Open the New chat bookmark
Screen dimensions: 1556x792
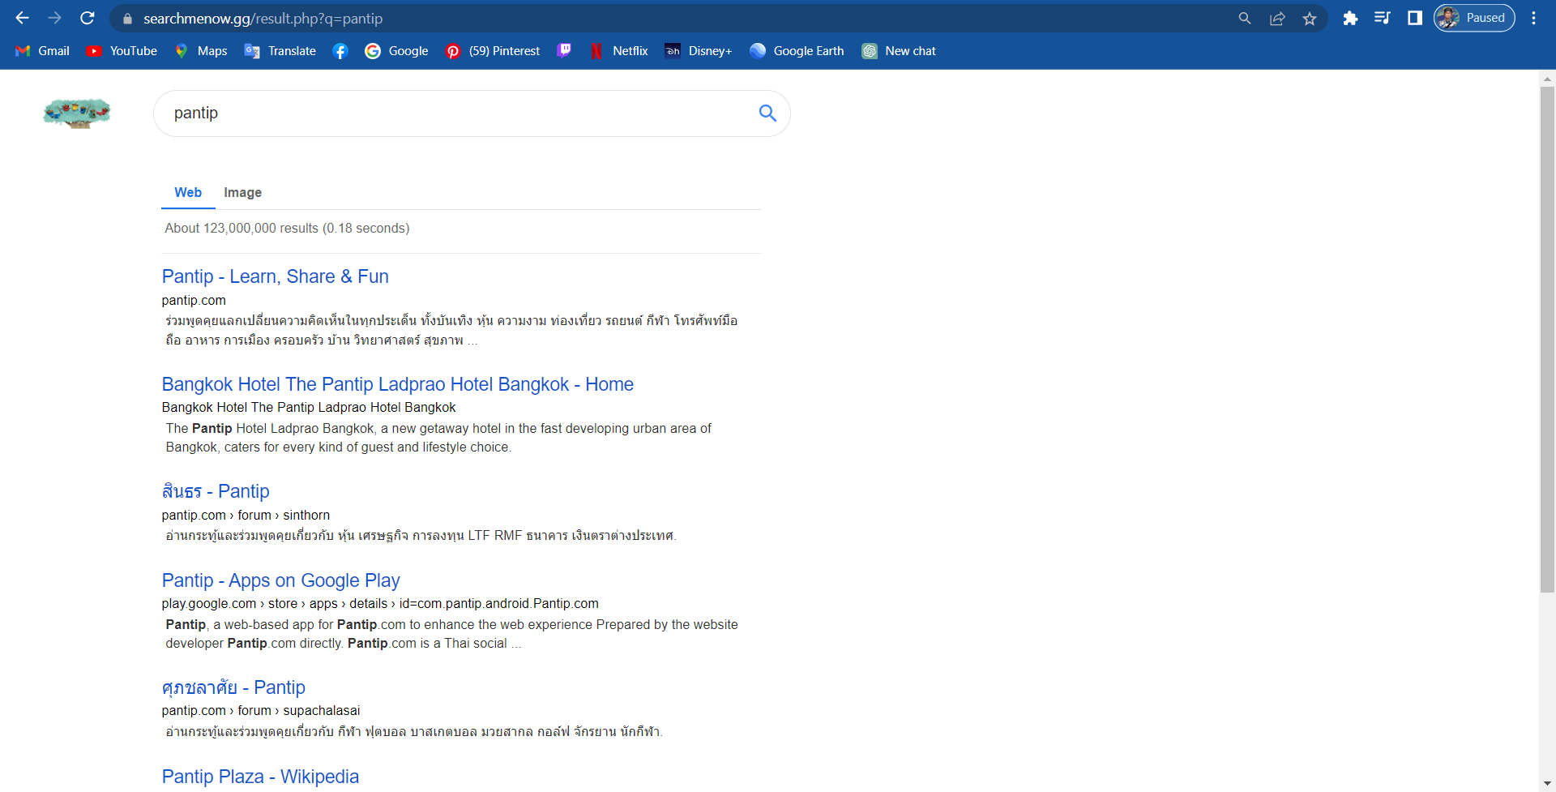899,51
